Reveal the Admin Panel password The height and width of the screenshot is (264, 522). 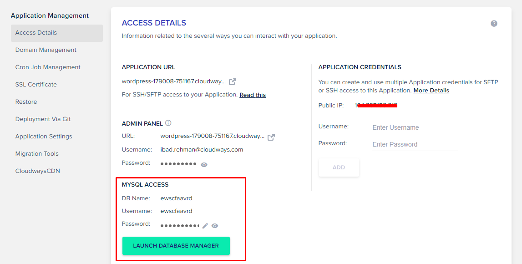pos(204,164)
